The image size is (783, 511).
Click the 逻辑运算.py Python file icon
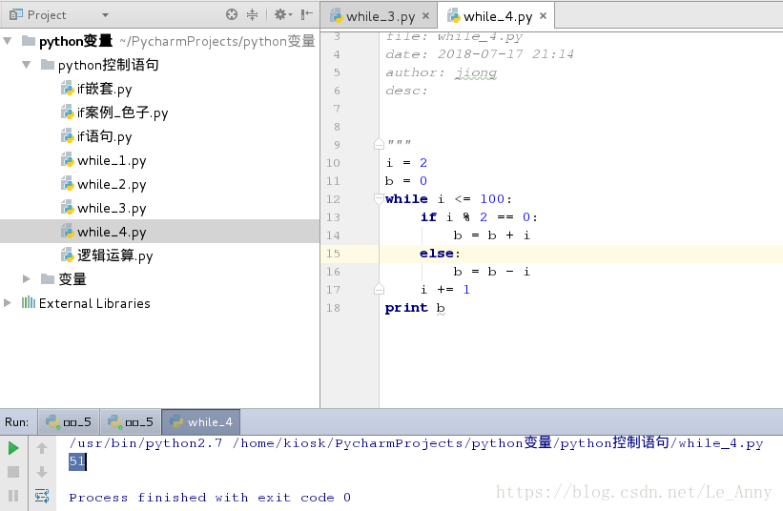point(68,255)
